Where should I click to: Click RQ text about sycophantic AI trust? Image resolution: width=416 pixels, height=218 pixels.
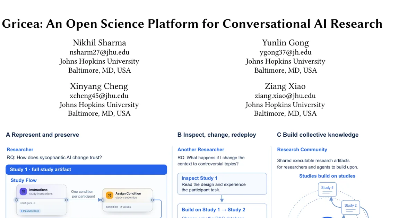(x=54, y=158)
